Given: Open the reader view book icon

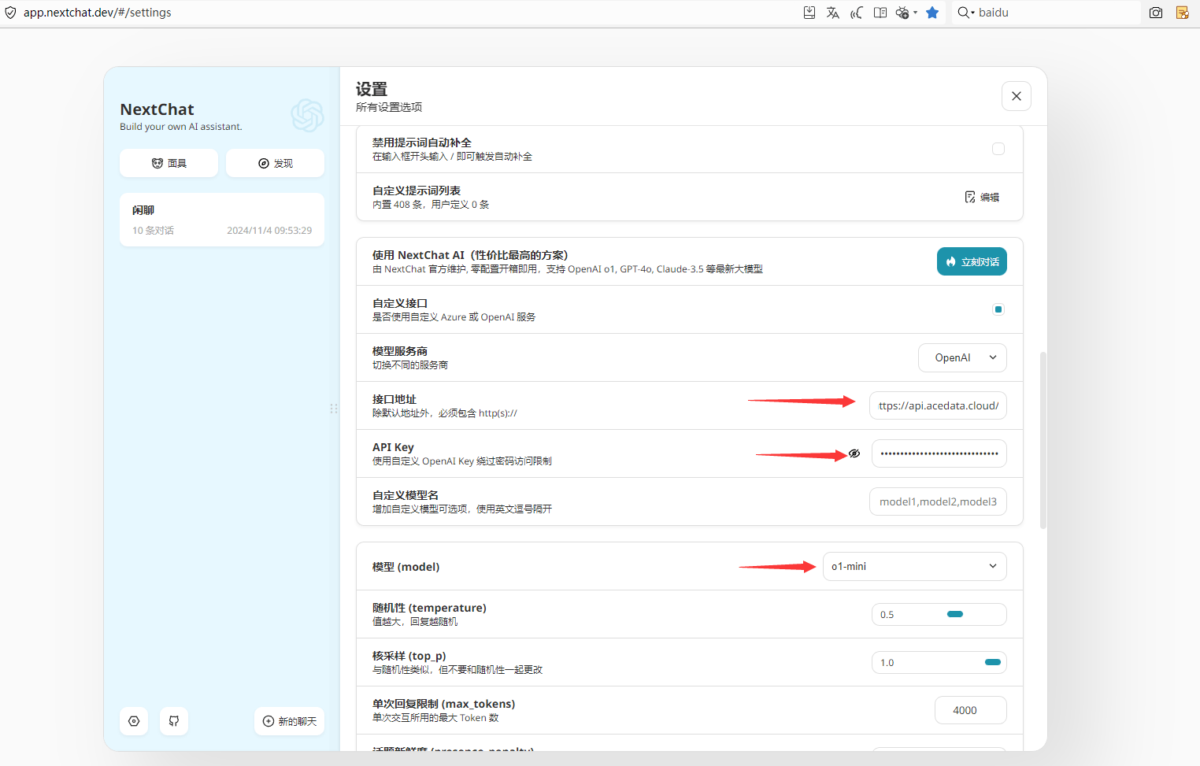Looking at the screenshot, I should tap(880, 13).
